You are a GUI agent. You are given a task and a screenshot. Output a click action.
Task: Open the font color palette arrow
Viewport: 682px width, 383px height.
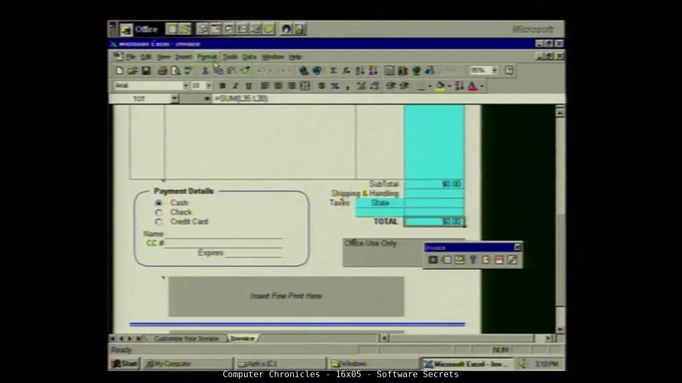pyautogui.click(x=482, y=86)
